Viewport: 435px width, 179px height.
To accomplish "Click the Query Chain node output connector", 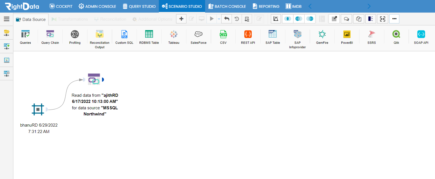I will [103, 80].
